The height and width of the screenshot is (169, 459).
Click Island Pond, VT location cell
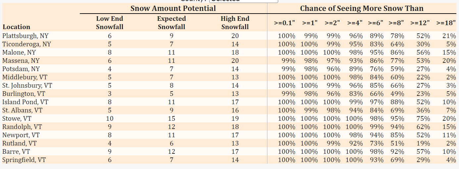click(25, 102)
